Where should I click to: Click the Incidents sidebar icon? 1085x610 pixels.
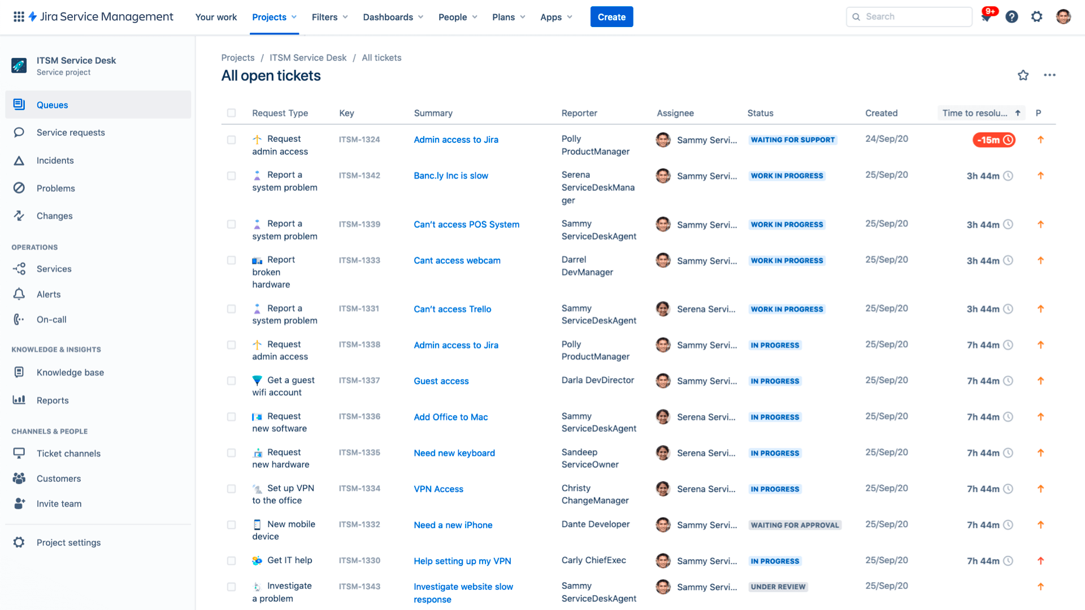20,159
